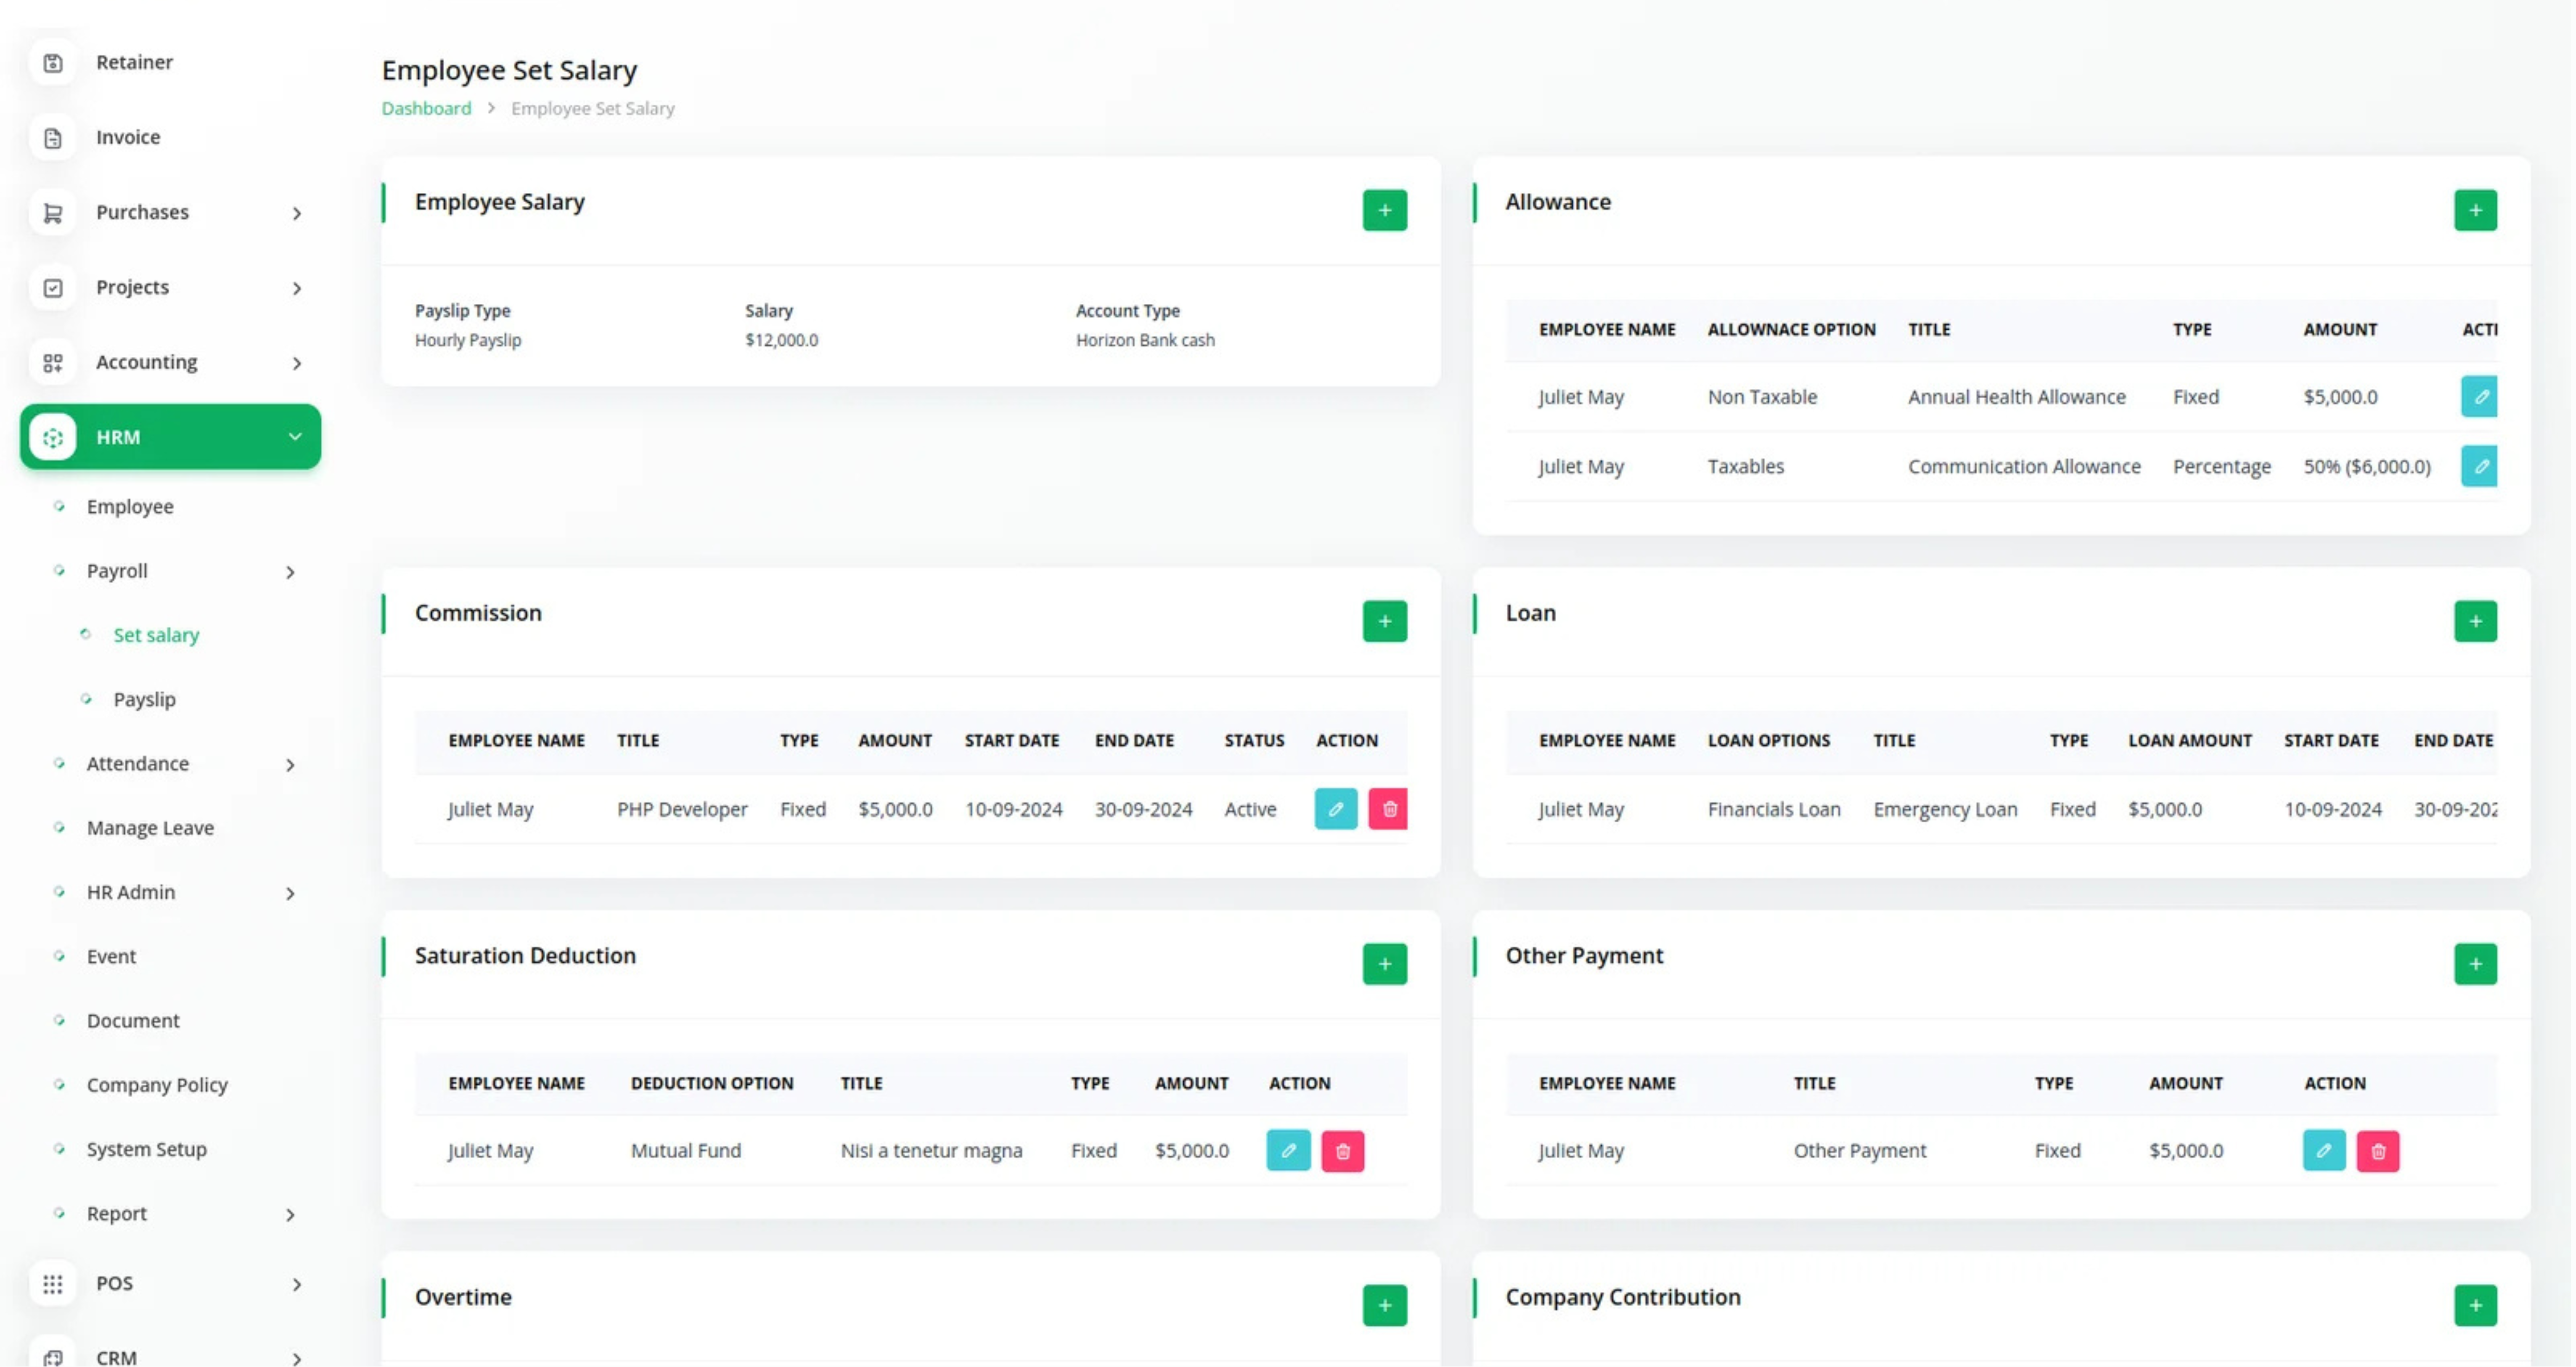Delete the PHP Developer commission row
2576x1367 pixels.
pyautogui.click(x=1388, y=809)
